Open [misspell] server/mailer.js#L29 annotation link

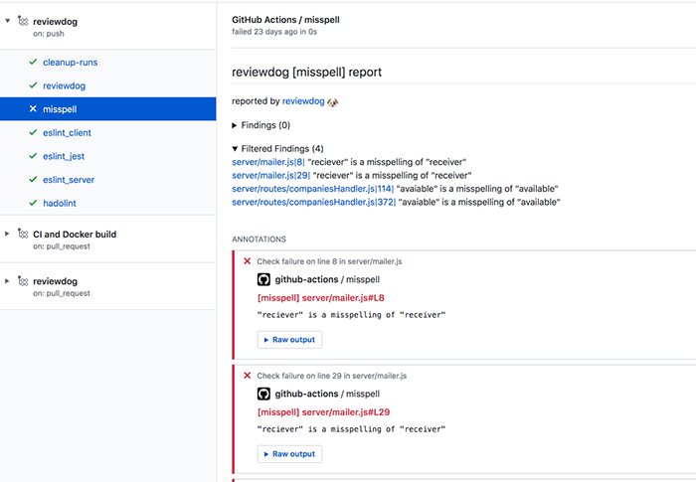tap(323, 412)
